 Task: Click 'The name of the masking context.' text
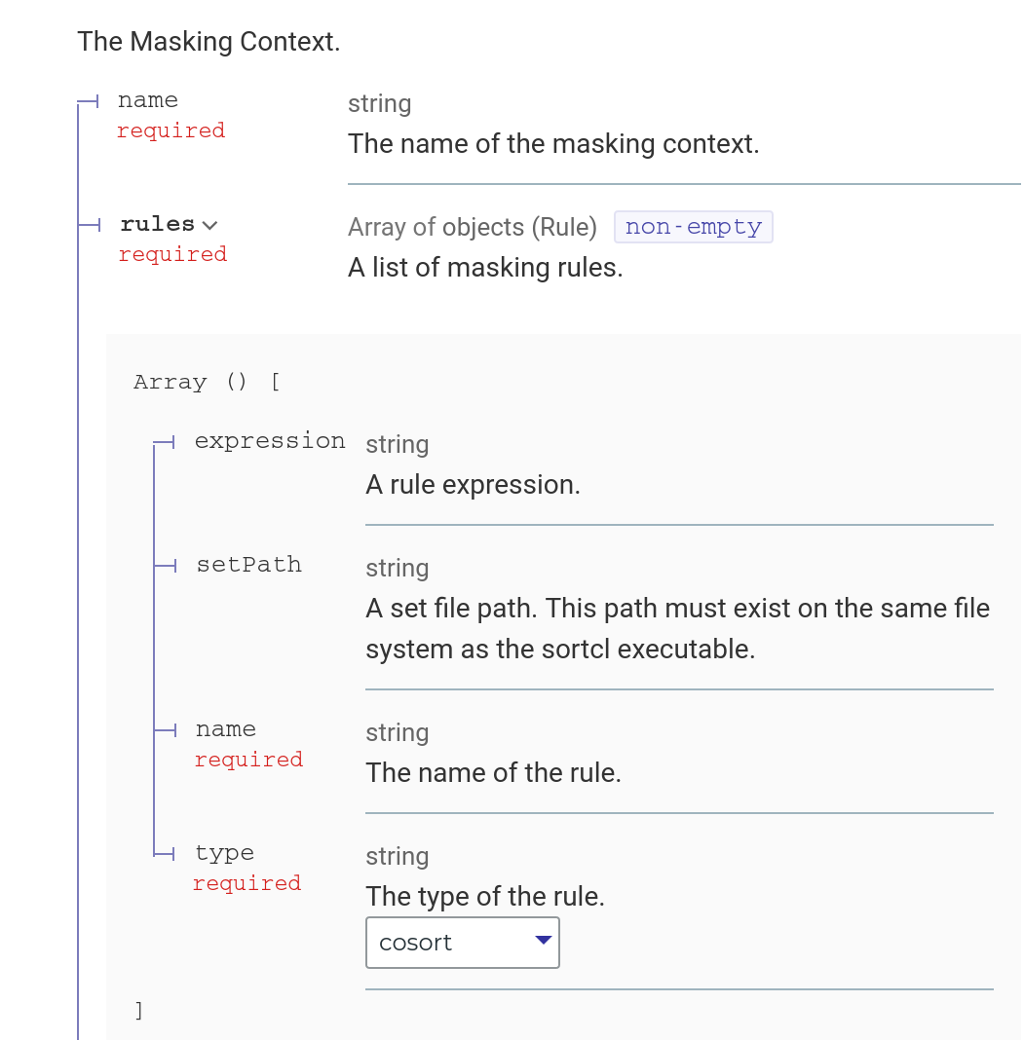pos(553,144)
